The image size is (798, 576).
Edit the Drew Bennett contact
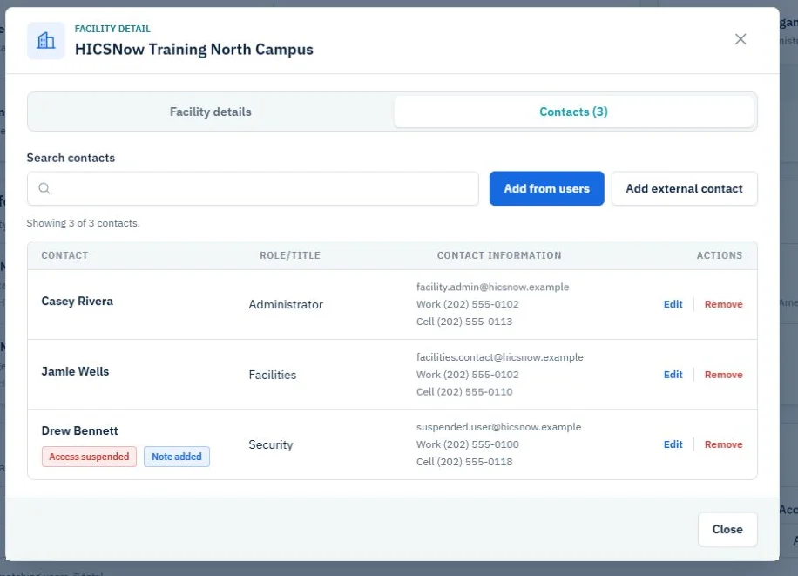(x=673, y=444)
